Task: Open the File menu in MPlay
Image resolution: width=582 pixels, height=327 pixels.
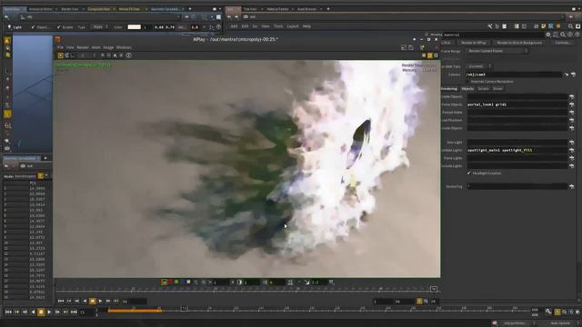Action: [x=60, y=47]
